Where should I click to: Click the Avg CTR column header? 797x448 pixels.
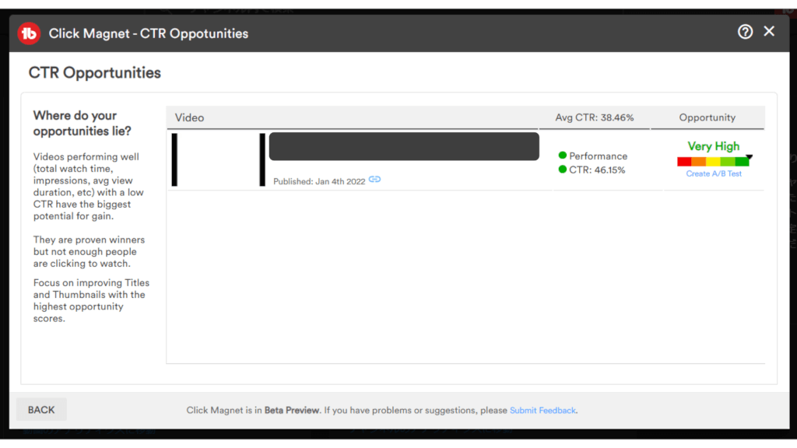(x=595, y=117)
